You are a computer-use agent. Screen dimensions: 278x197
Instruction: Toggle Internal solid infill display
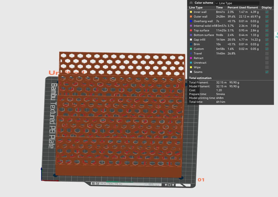tap(267, 26)
